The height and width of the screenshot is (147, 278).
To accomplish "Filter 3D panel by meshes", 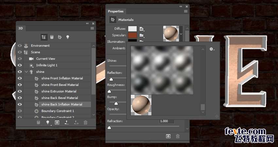I will [x=52, y=37].
